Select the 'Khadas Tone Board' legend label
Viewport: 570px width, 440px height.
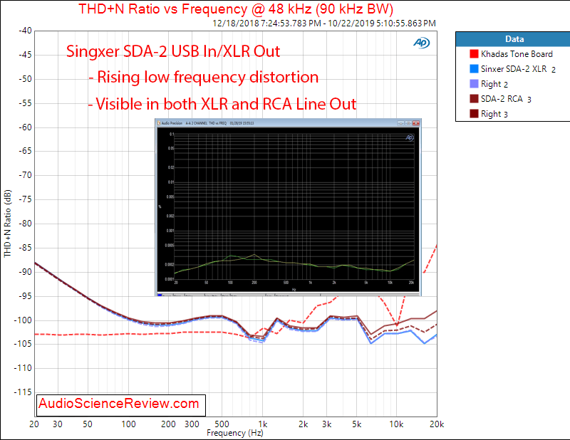(x=517, y=54)
